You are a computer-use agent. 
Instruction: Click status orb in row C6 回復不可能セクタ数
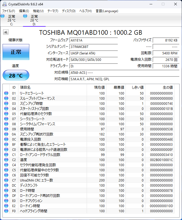[x=6, y=175]
